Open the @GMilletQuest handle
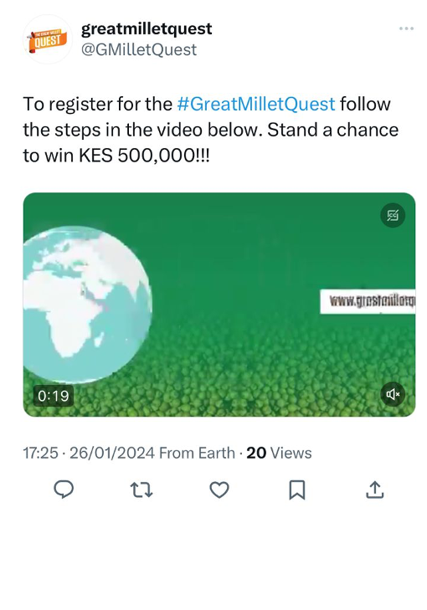 pos(139,50)
